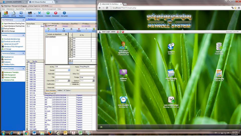
Task: Enable the include sub department checkbox
Action: point(46,34)
